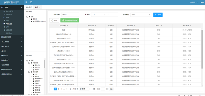This screenshot has height=96, width=205.
Task: Collapse the 无人超 sidebar section
Action: coord(12,8)
